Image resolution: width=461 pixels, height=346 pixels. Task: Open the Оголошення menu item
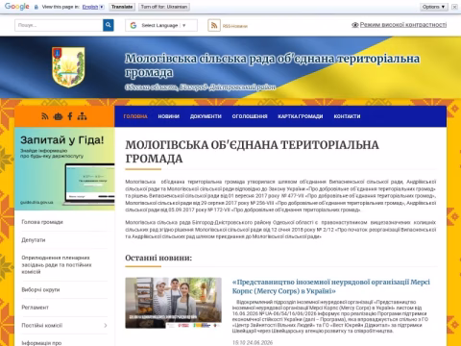tap(250, 116)
